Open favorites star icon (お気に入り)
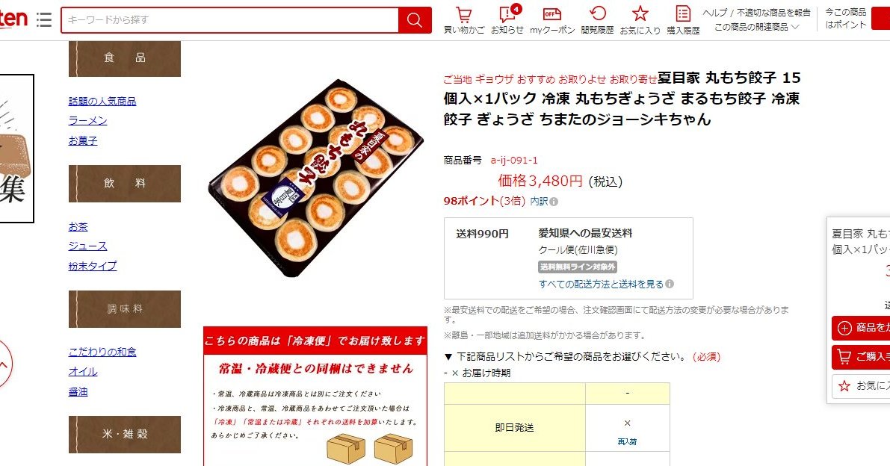The height and width of the screenshot is (466, 890). coord(640,20)
